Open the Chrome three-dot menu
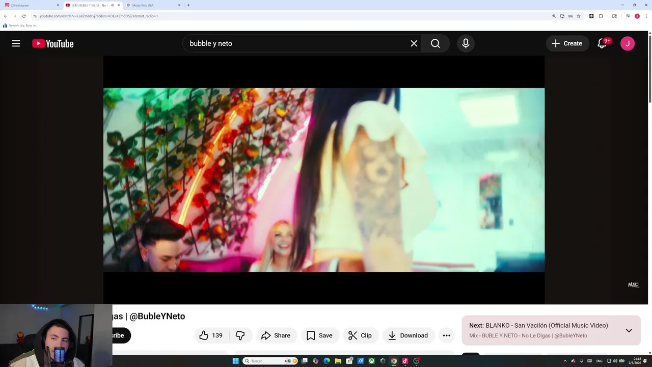This screenshot has width=652, height=367. point(646,16)
